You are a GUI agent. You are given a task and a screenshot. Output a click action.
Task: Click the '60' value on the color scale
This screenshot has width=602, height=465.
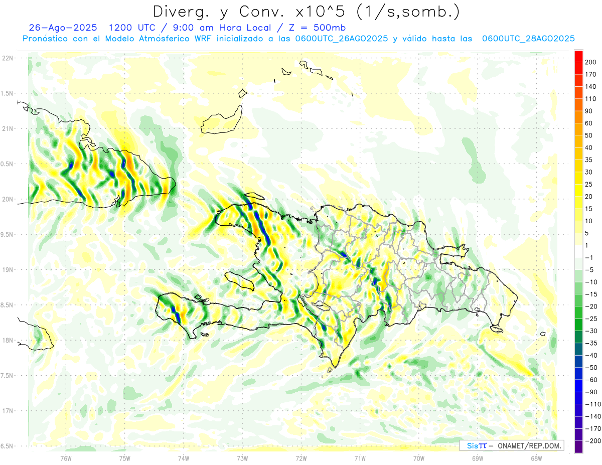pyautogui.click(x=589, y=123)
